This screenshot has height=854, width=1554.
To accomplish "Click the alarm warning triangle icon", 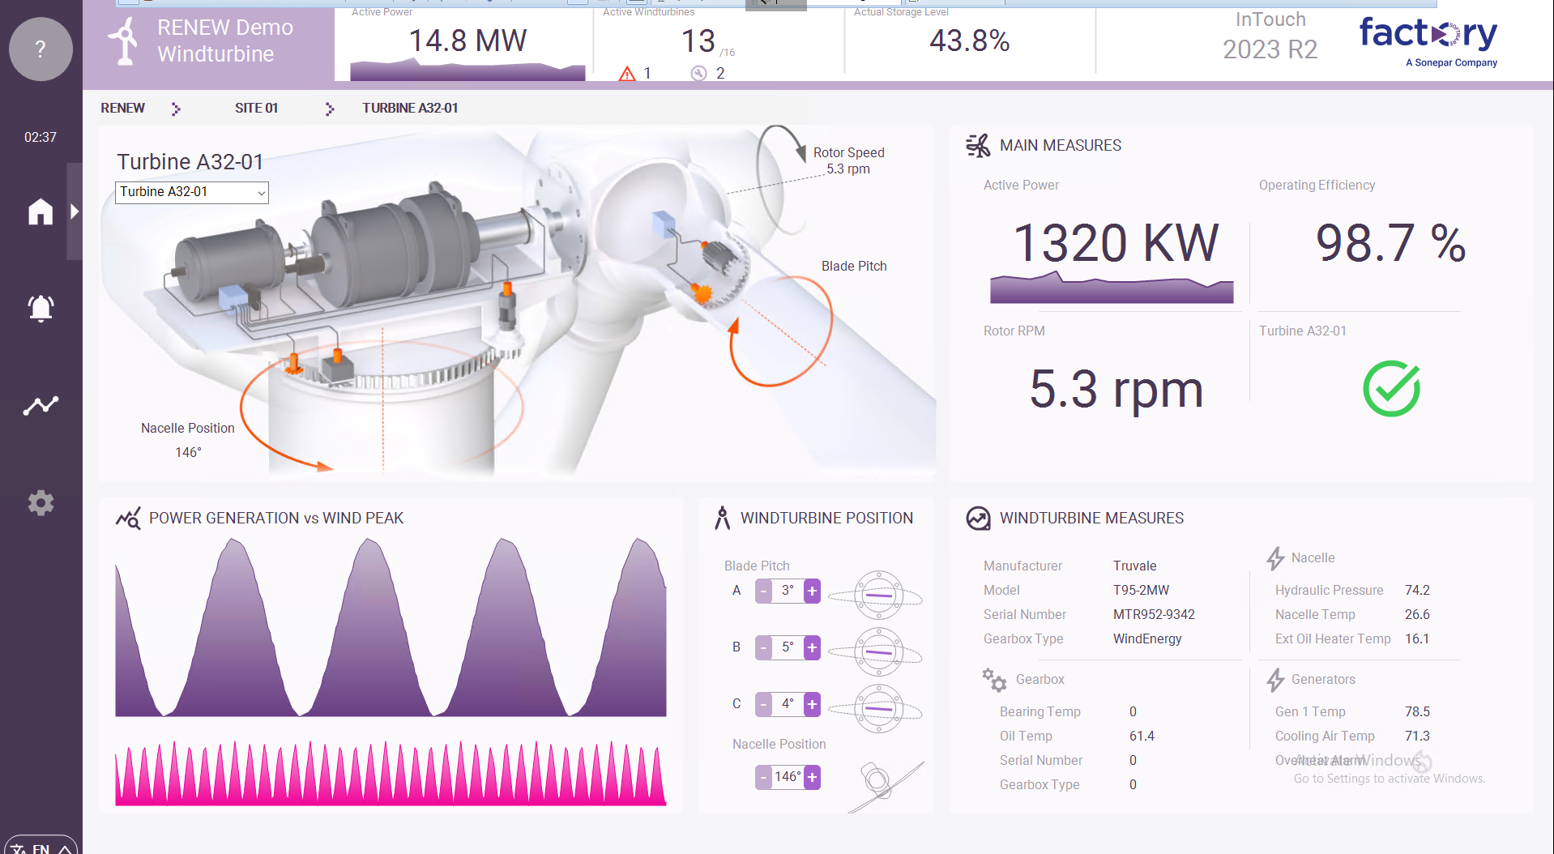I will (x=627, y=74).
